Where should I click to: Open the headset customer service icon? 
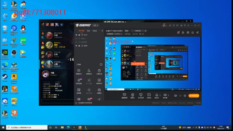(170, 25)
